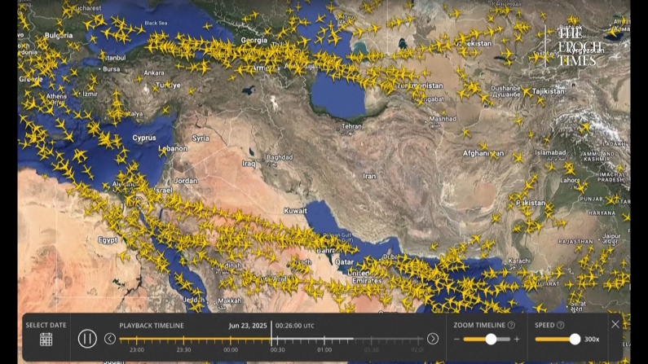The height and width of the screenshot is (364, 648).
Task: Zoom out timeline with minus icon
Action: pyautogui.click(x=457, y=340)
